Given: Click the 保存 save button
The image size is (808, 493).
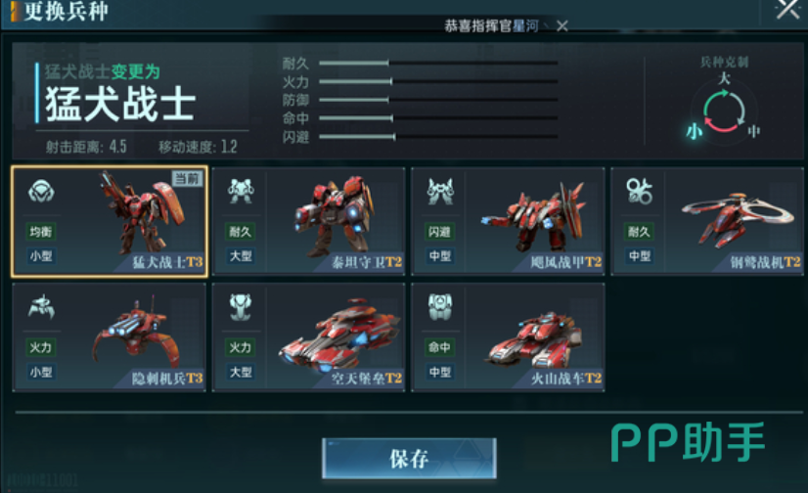Looking at the screenshot, I should click(x=409, y=459).
